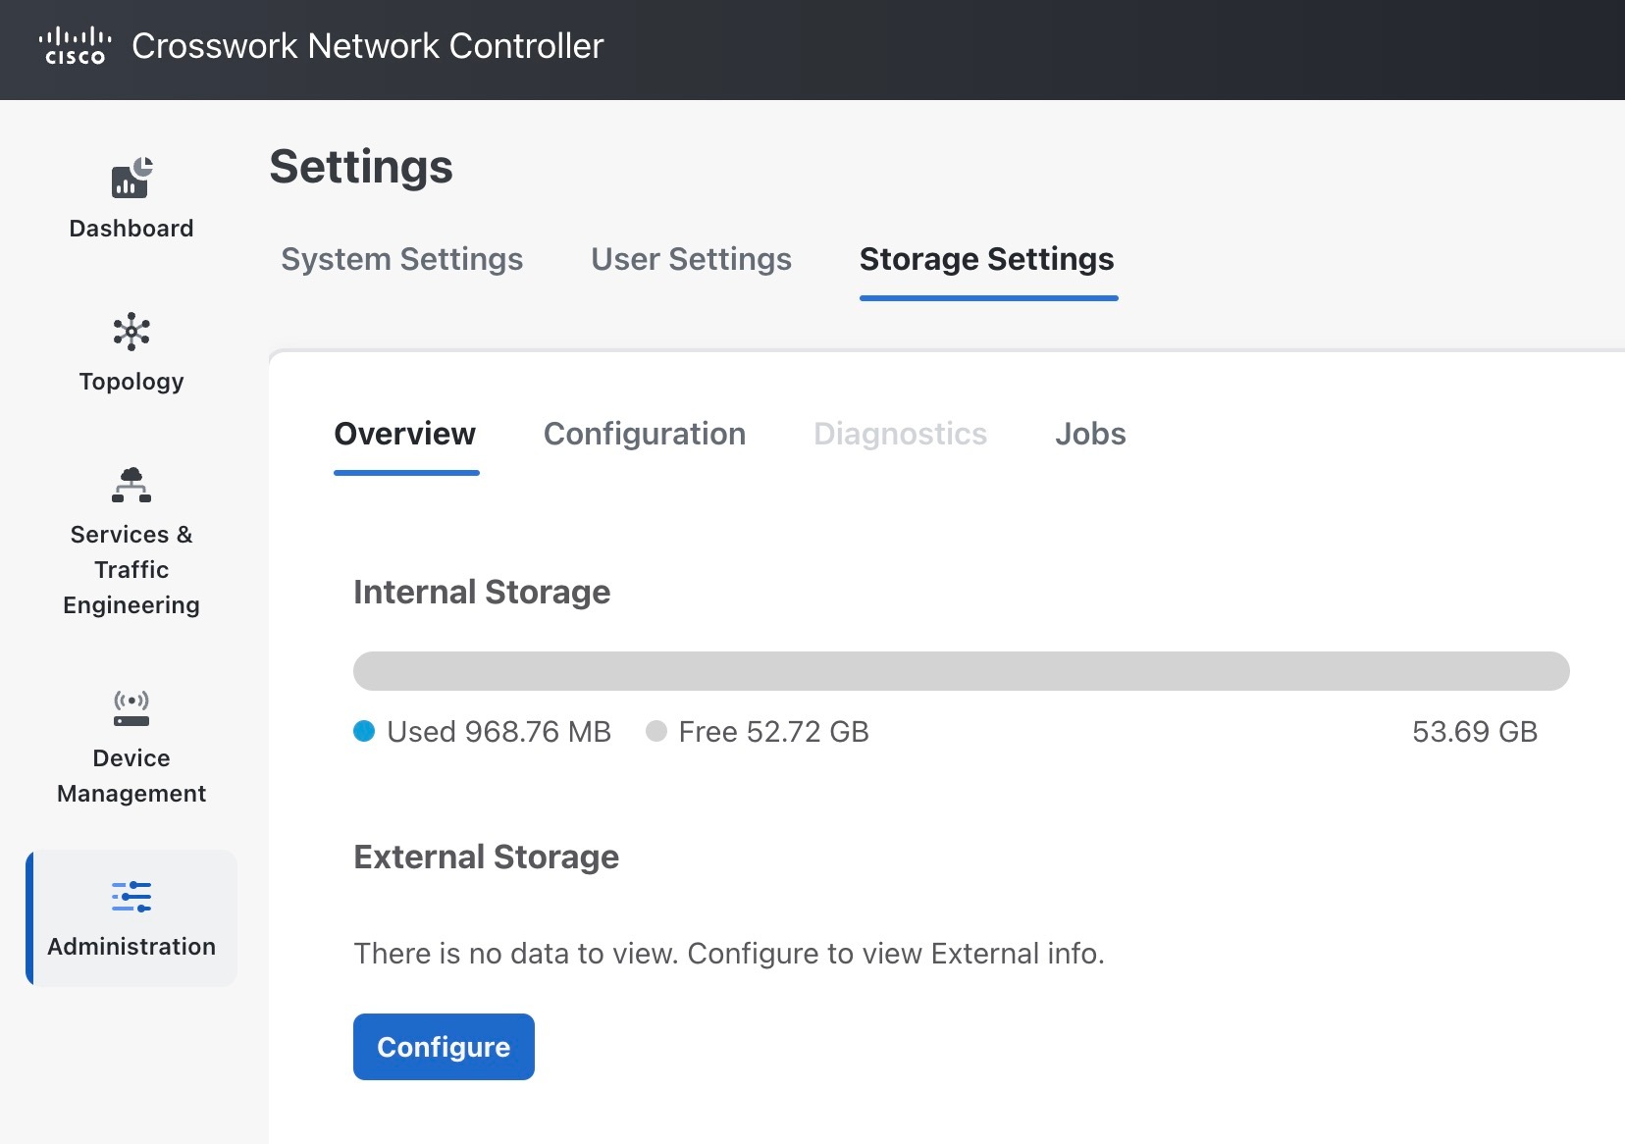The width and height of the screenshot is (1625, 1144).
Task: Switch to the System Settings tab
Action: tap(401, 259)
